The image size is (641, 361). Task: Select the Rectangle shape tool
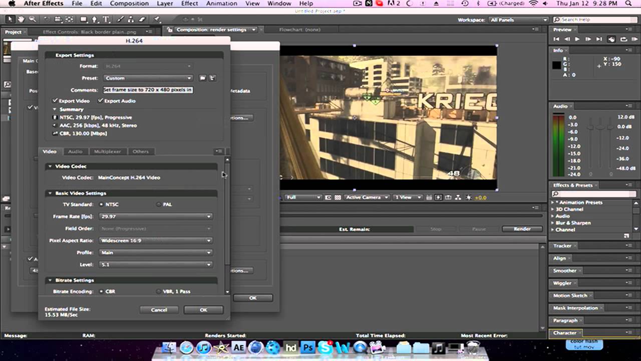(x=83, y=20)
